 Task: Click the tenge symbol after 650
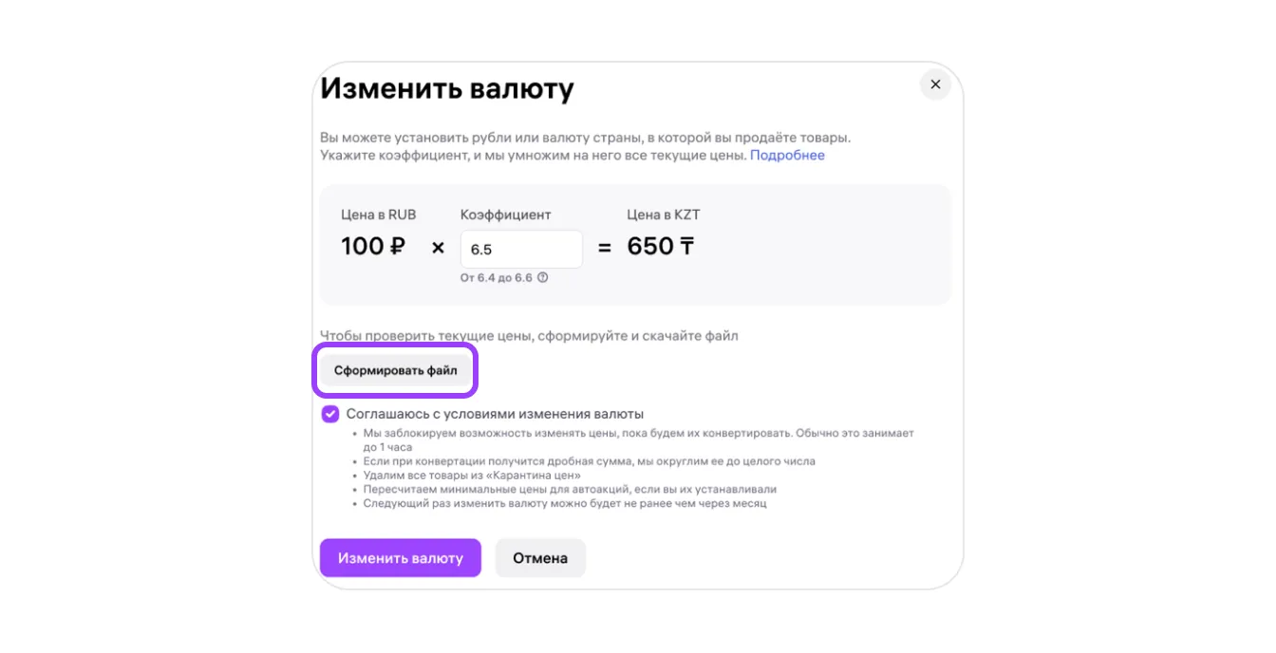click(x=686, y=247)
